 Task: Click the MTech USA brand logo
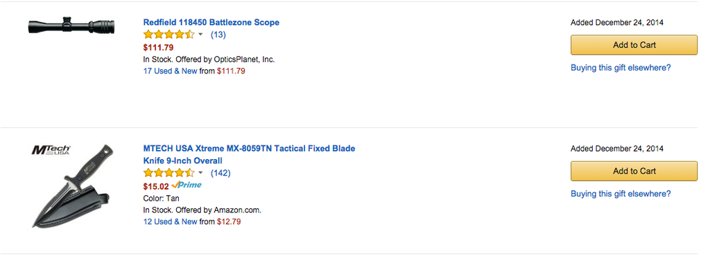click(x=51, y=150)
